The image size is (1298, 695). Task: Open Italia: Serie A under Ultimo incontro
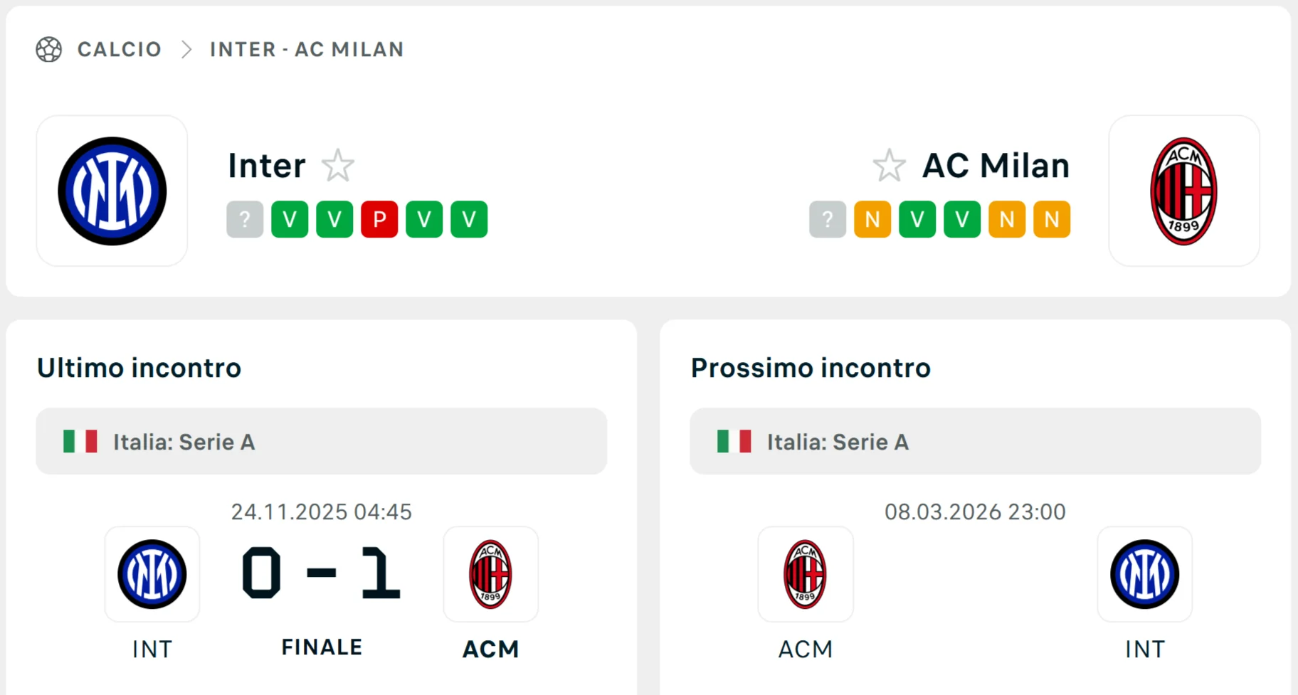184,442
